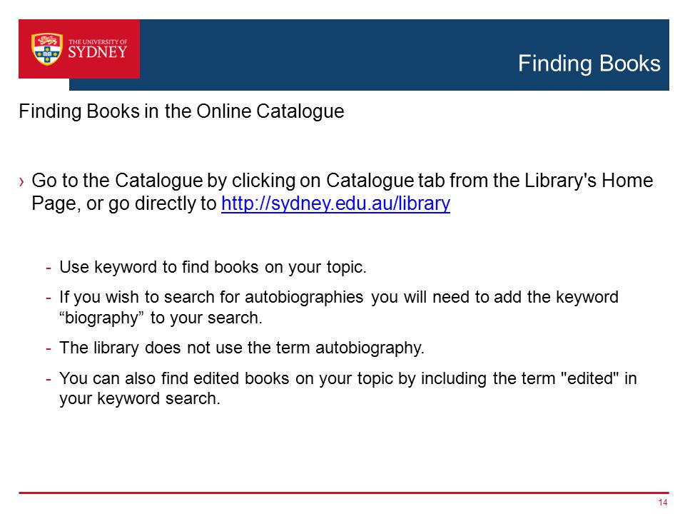Click the Go to the Catalogue paragraph text
Viewport: 685px width, 514px height.
tap(342, 192)
